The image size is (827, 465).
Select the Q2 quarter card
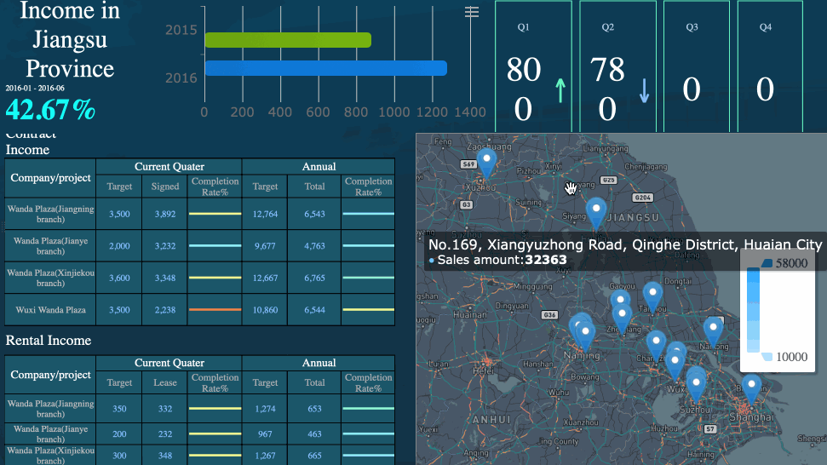click(x=617, y=66)
